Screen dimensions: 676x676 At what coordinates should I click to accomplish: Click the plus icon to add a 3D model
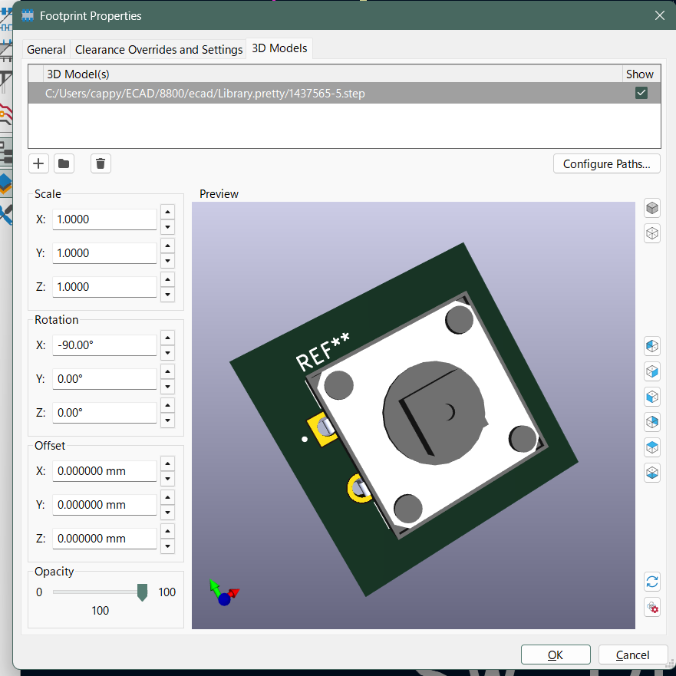coord(39,163)
